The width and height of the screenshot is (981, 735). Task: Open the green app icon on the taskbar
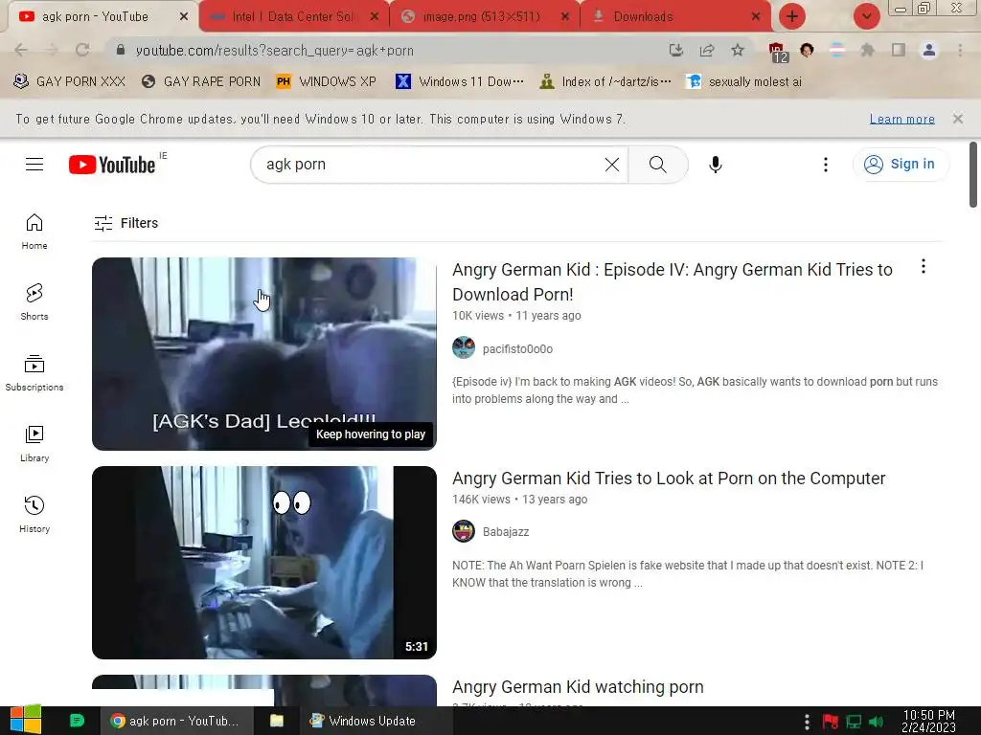click(x=77, y=721)
